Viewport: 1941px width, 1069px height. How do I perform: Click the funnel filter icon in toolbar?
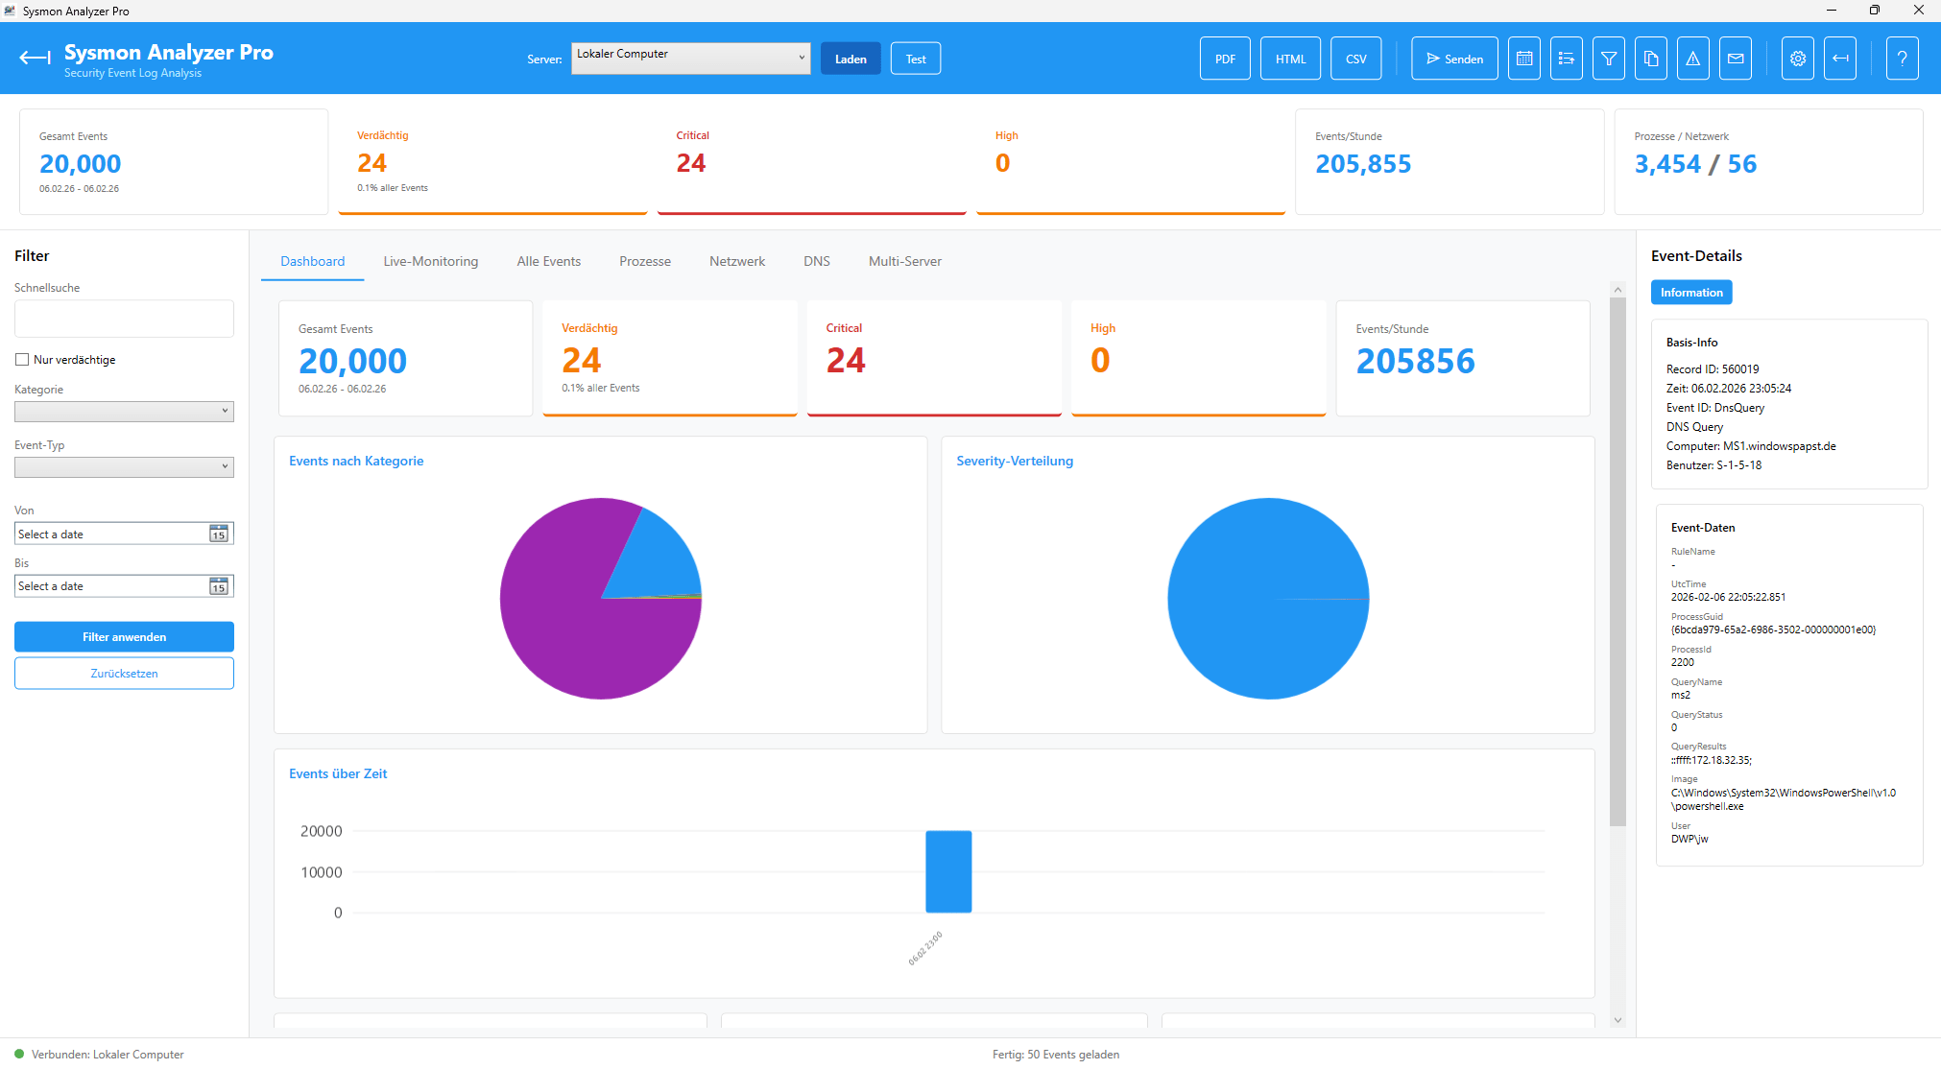1608,59
